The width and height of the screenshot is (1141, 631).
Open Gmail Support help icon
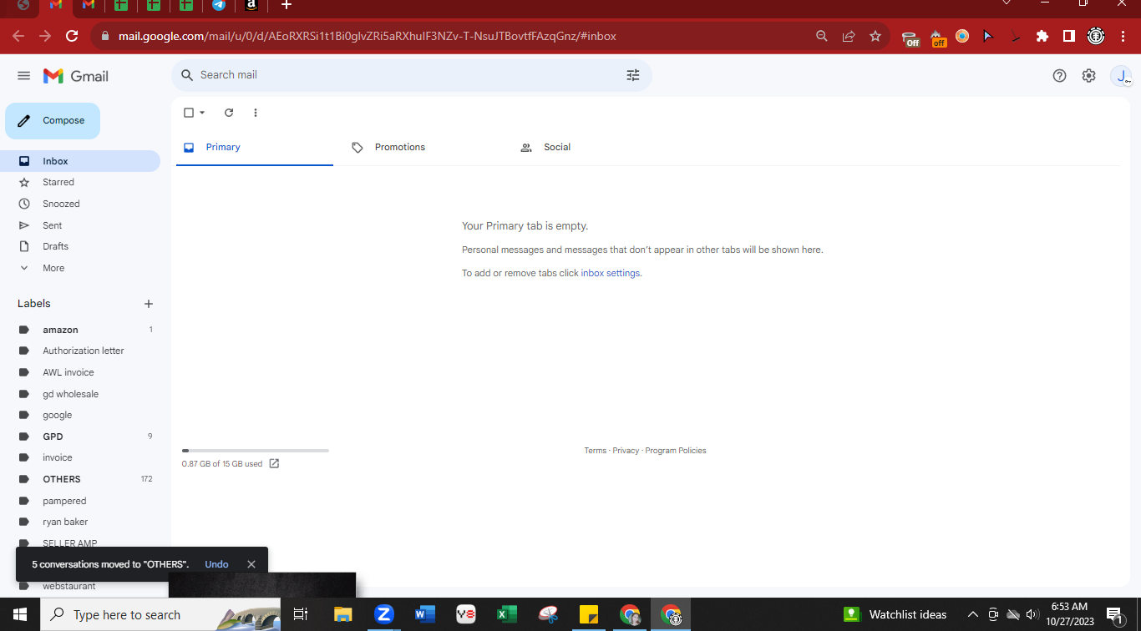[x=1059, y=76]
